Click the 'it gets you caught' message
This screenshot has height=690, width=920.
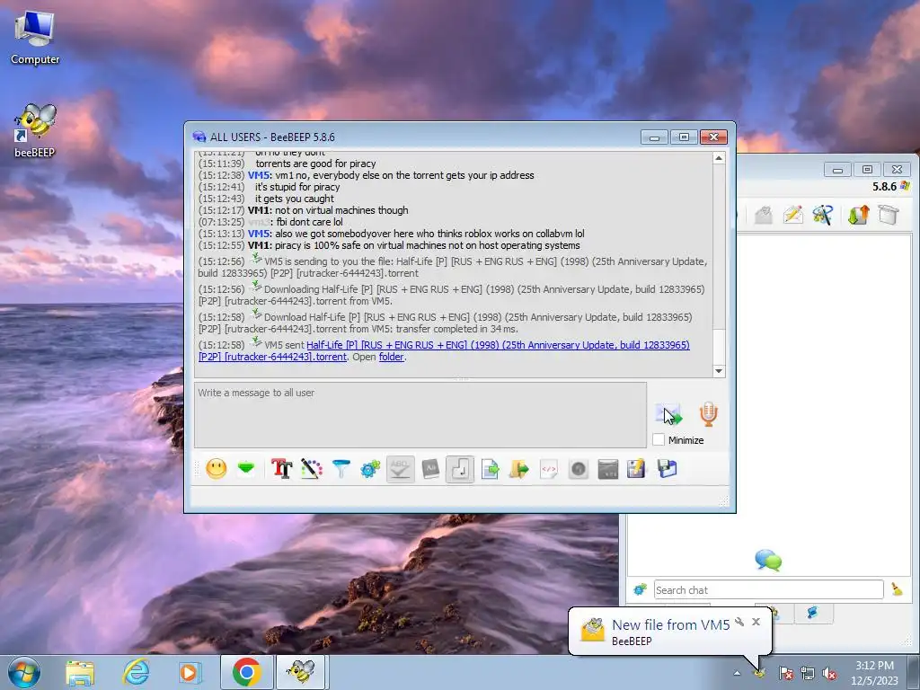295,199
